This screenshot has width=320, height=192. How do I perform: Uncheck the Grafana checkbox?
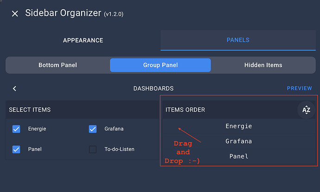coord(93,129)
